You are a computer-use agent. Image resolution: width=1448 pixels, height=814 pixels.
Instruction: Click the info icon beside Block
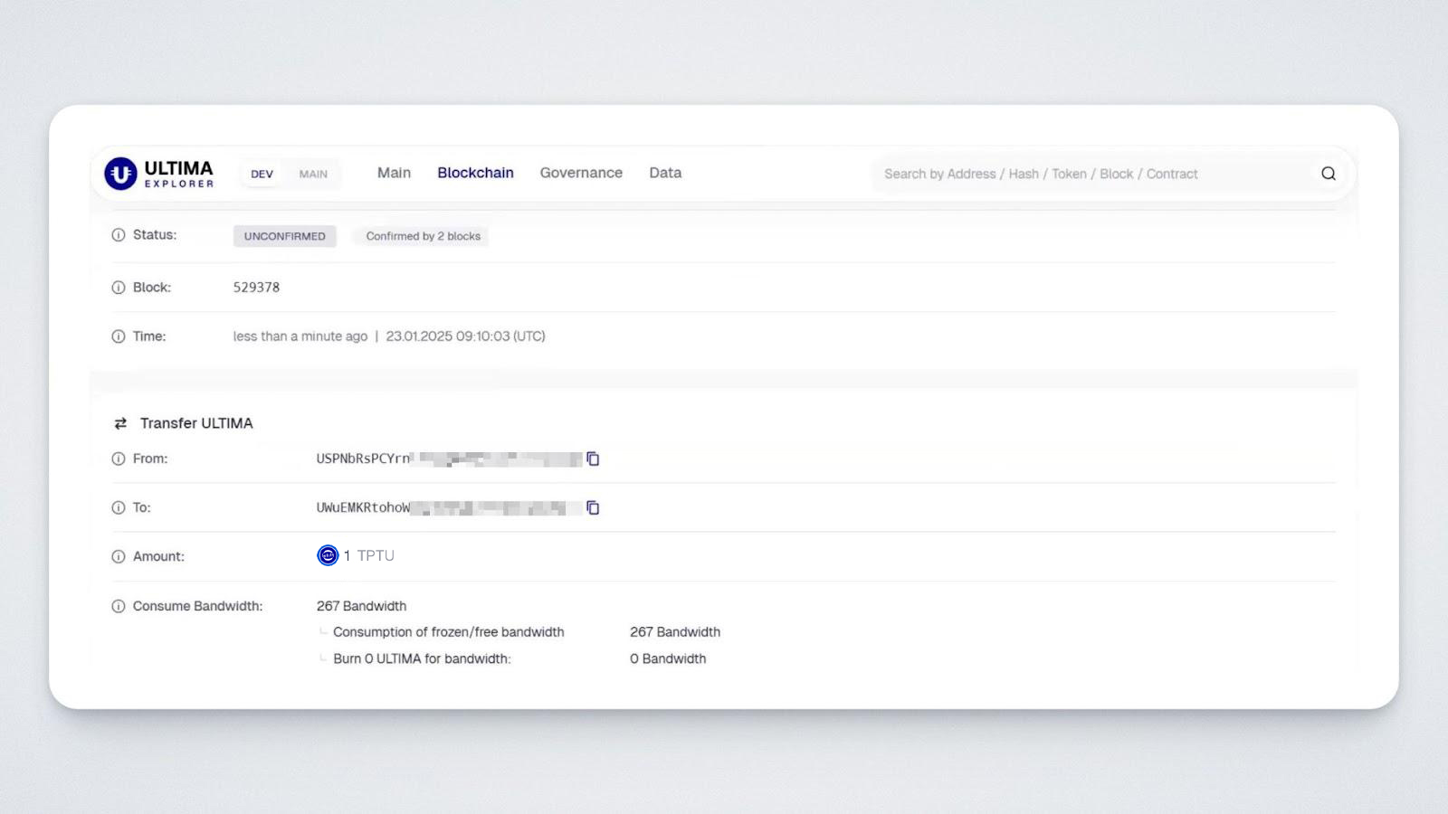119,288
